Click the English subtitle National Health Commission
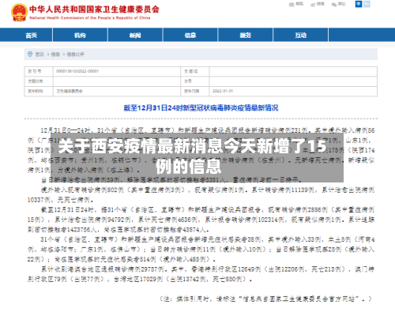395x316 pixels. click(x=90, y=18)
